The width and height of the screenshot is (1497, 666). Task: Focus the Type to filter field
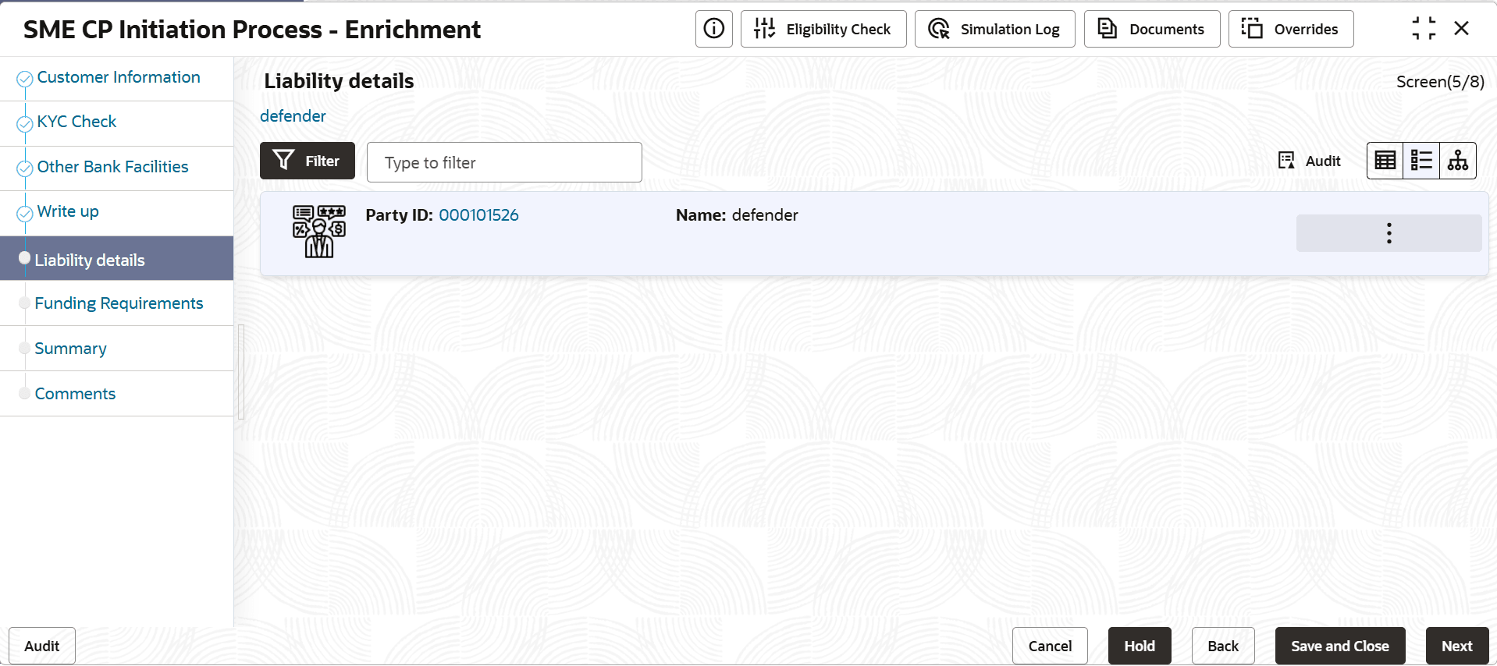coord(504,162)
